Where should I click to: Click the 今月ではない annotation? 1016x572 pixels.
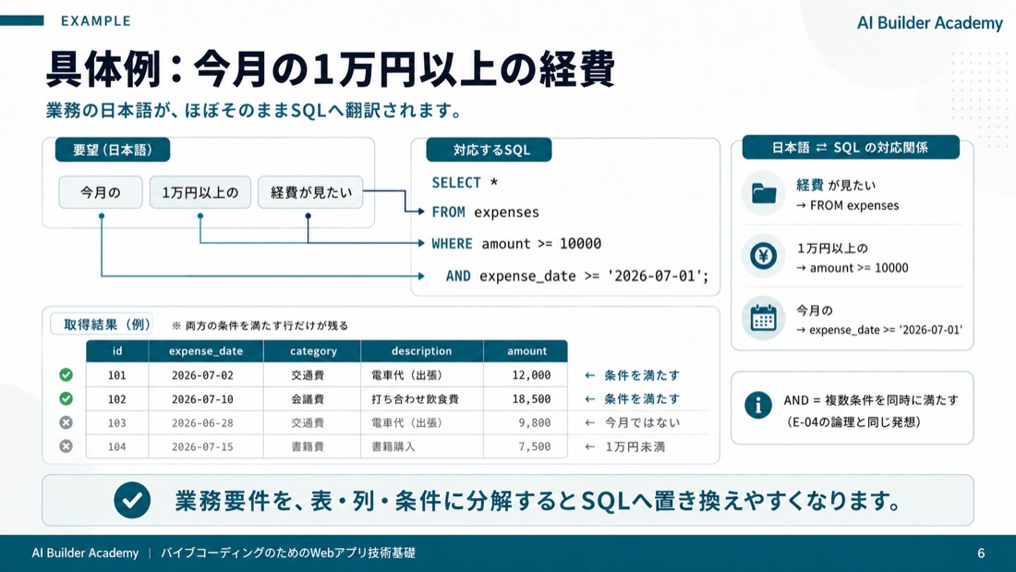[642, 423]
